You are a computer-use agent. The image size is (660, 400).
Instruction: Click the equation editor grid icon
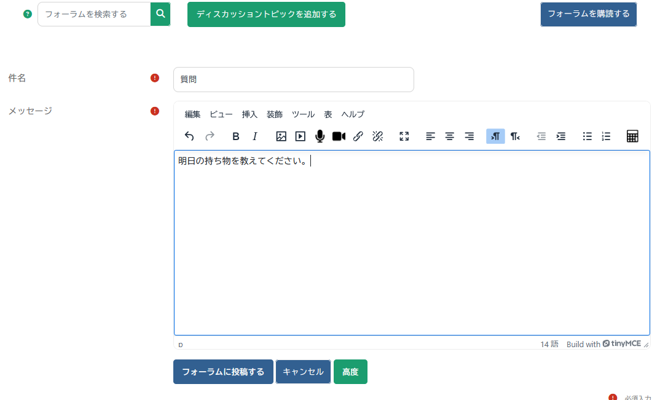point(632,136)
